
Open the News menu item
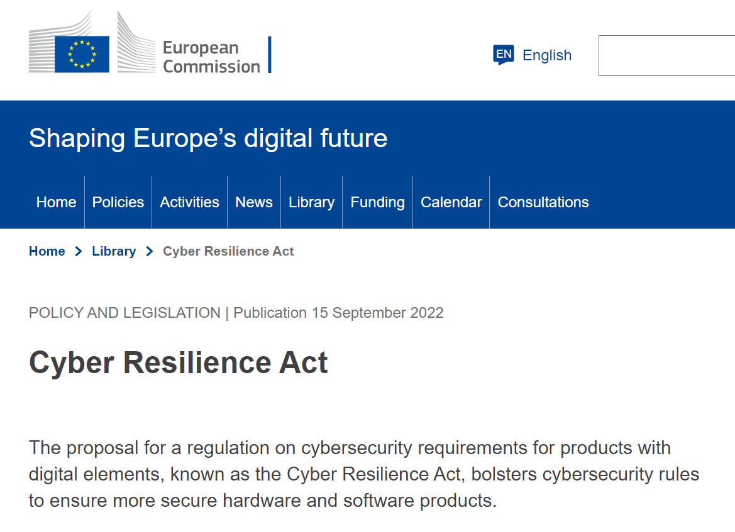click(x=253, y=202)
